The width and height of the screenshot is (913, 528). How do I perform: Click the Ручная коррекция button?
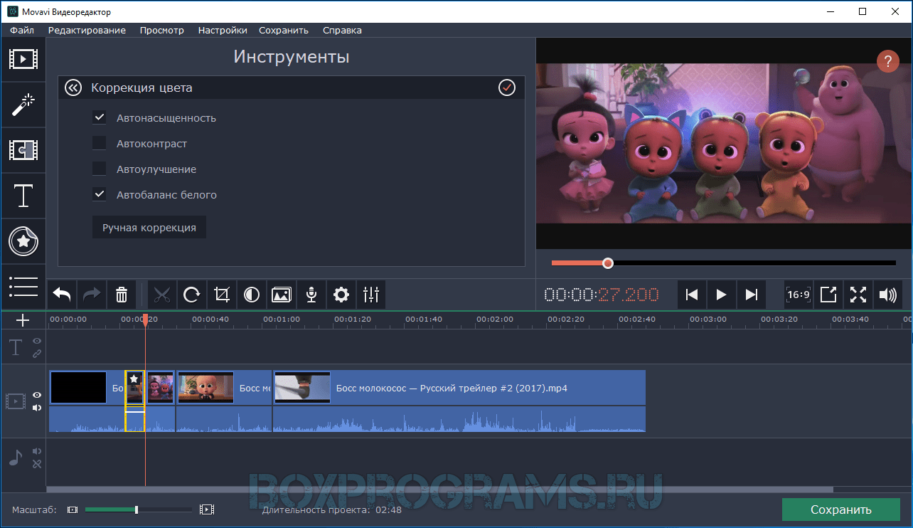[149, 228]
